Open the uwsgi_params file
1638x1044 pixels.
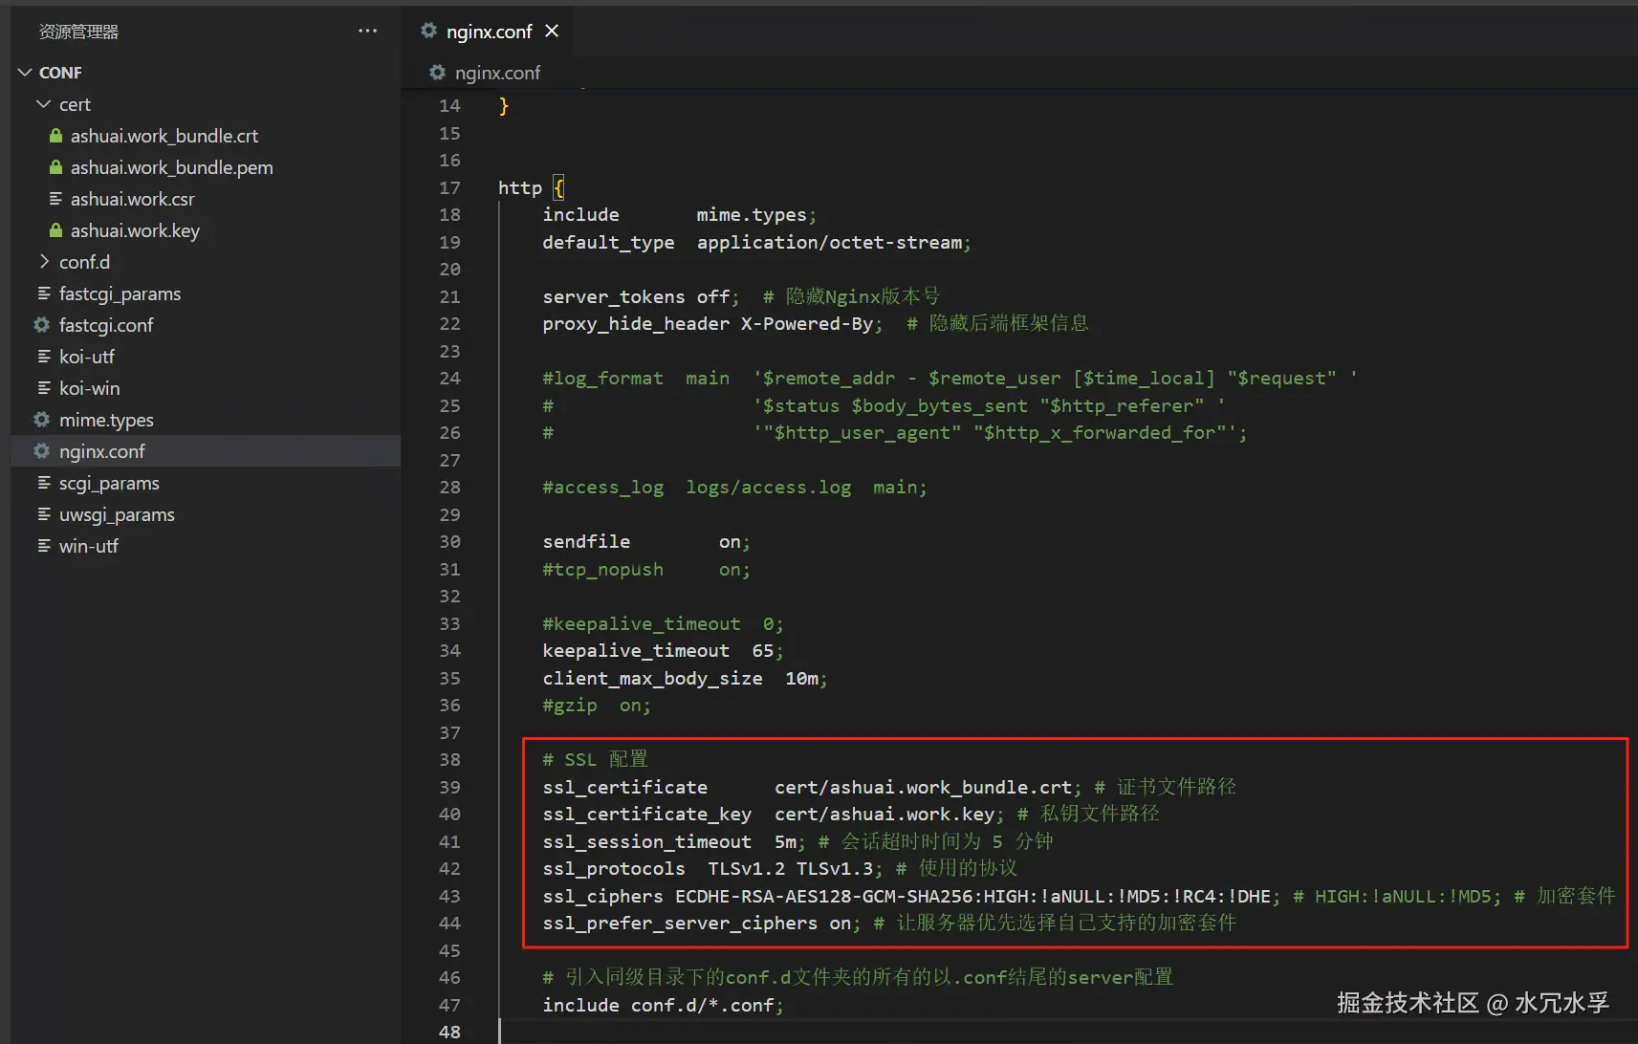pos(117,514)
